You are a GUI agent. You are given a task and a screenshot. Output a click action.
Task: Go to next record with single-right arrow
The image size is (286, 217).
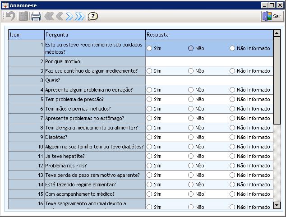click(69, 16)
